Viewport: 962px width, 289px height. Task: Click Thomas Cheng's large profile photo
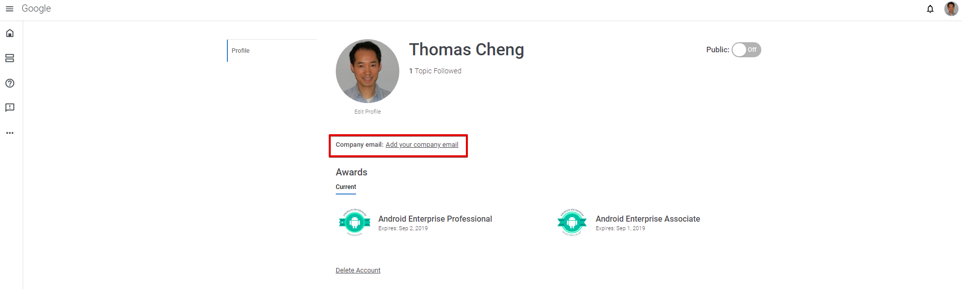(x=367, y=71)
